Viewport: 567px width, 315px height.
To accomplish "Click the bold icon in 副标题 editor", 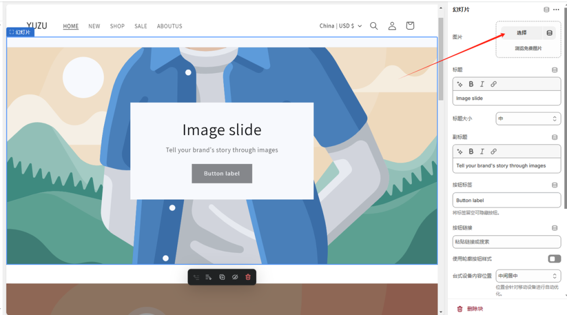I will pos(471,151).
